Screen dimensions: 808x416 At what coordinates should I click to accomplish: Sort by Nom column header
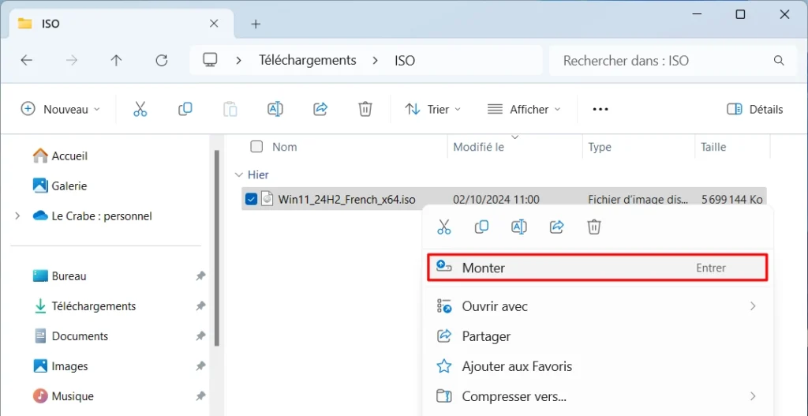pyautogui.click(x=285, y=147)
